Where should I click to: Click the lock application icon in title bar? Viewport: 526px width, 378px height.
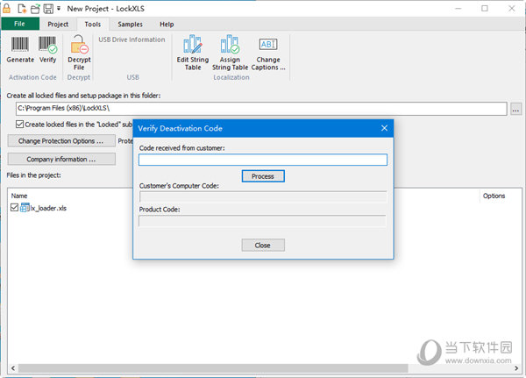[x=6, y=9]
